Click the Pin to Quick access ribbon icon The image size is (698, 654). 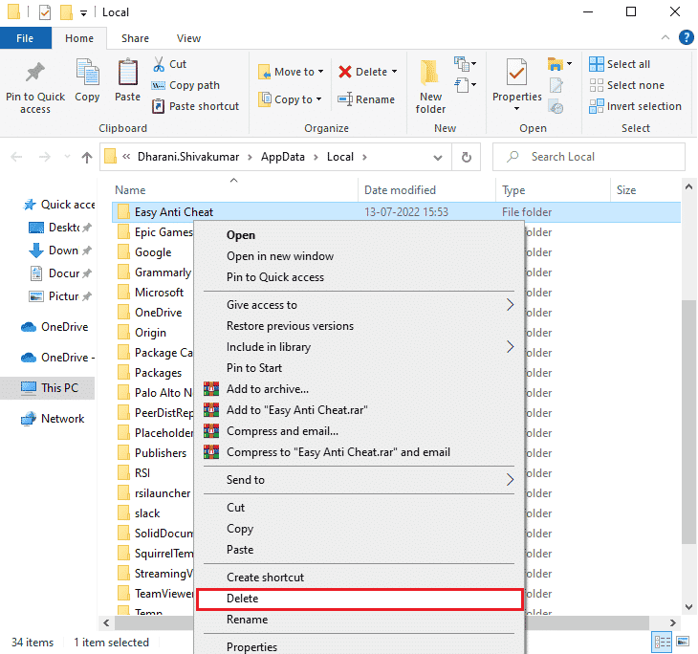point(35,72)
